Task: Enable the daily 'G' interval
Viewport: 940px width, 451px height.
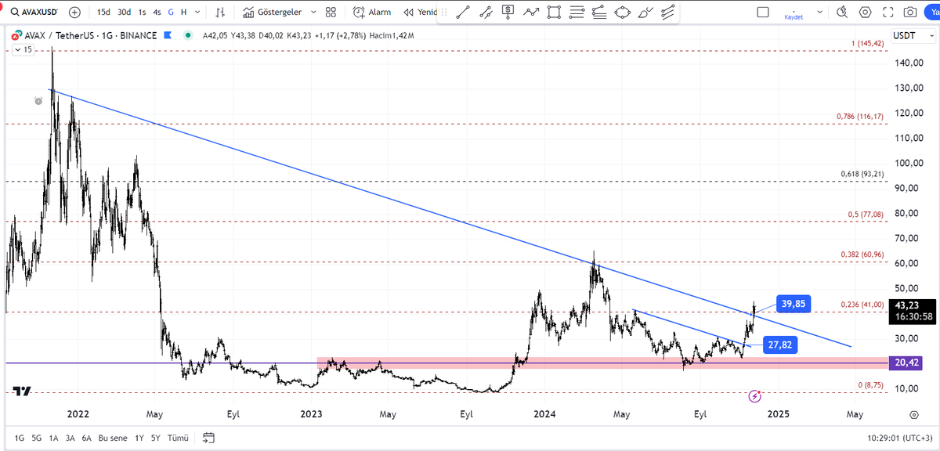Action: [x=170, y=12]
